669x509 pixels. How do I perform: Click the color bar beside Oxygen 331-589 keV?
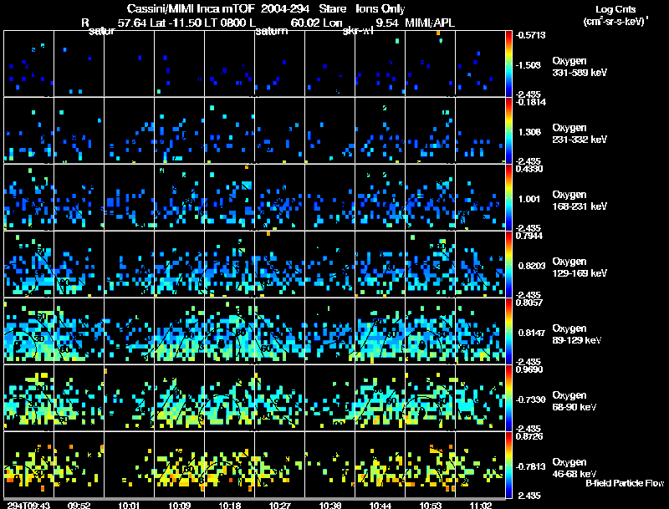pyautogui.click(x=508, y=64)
